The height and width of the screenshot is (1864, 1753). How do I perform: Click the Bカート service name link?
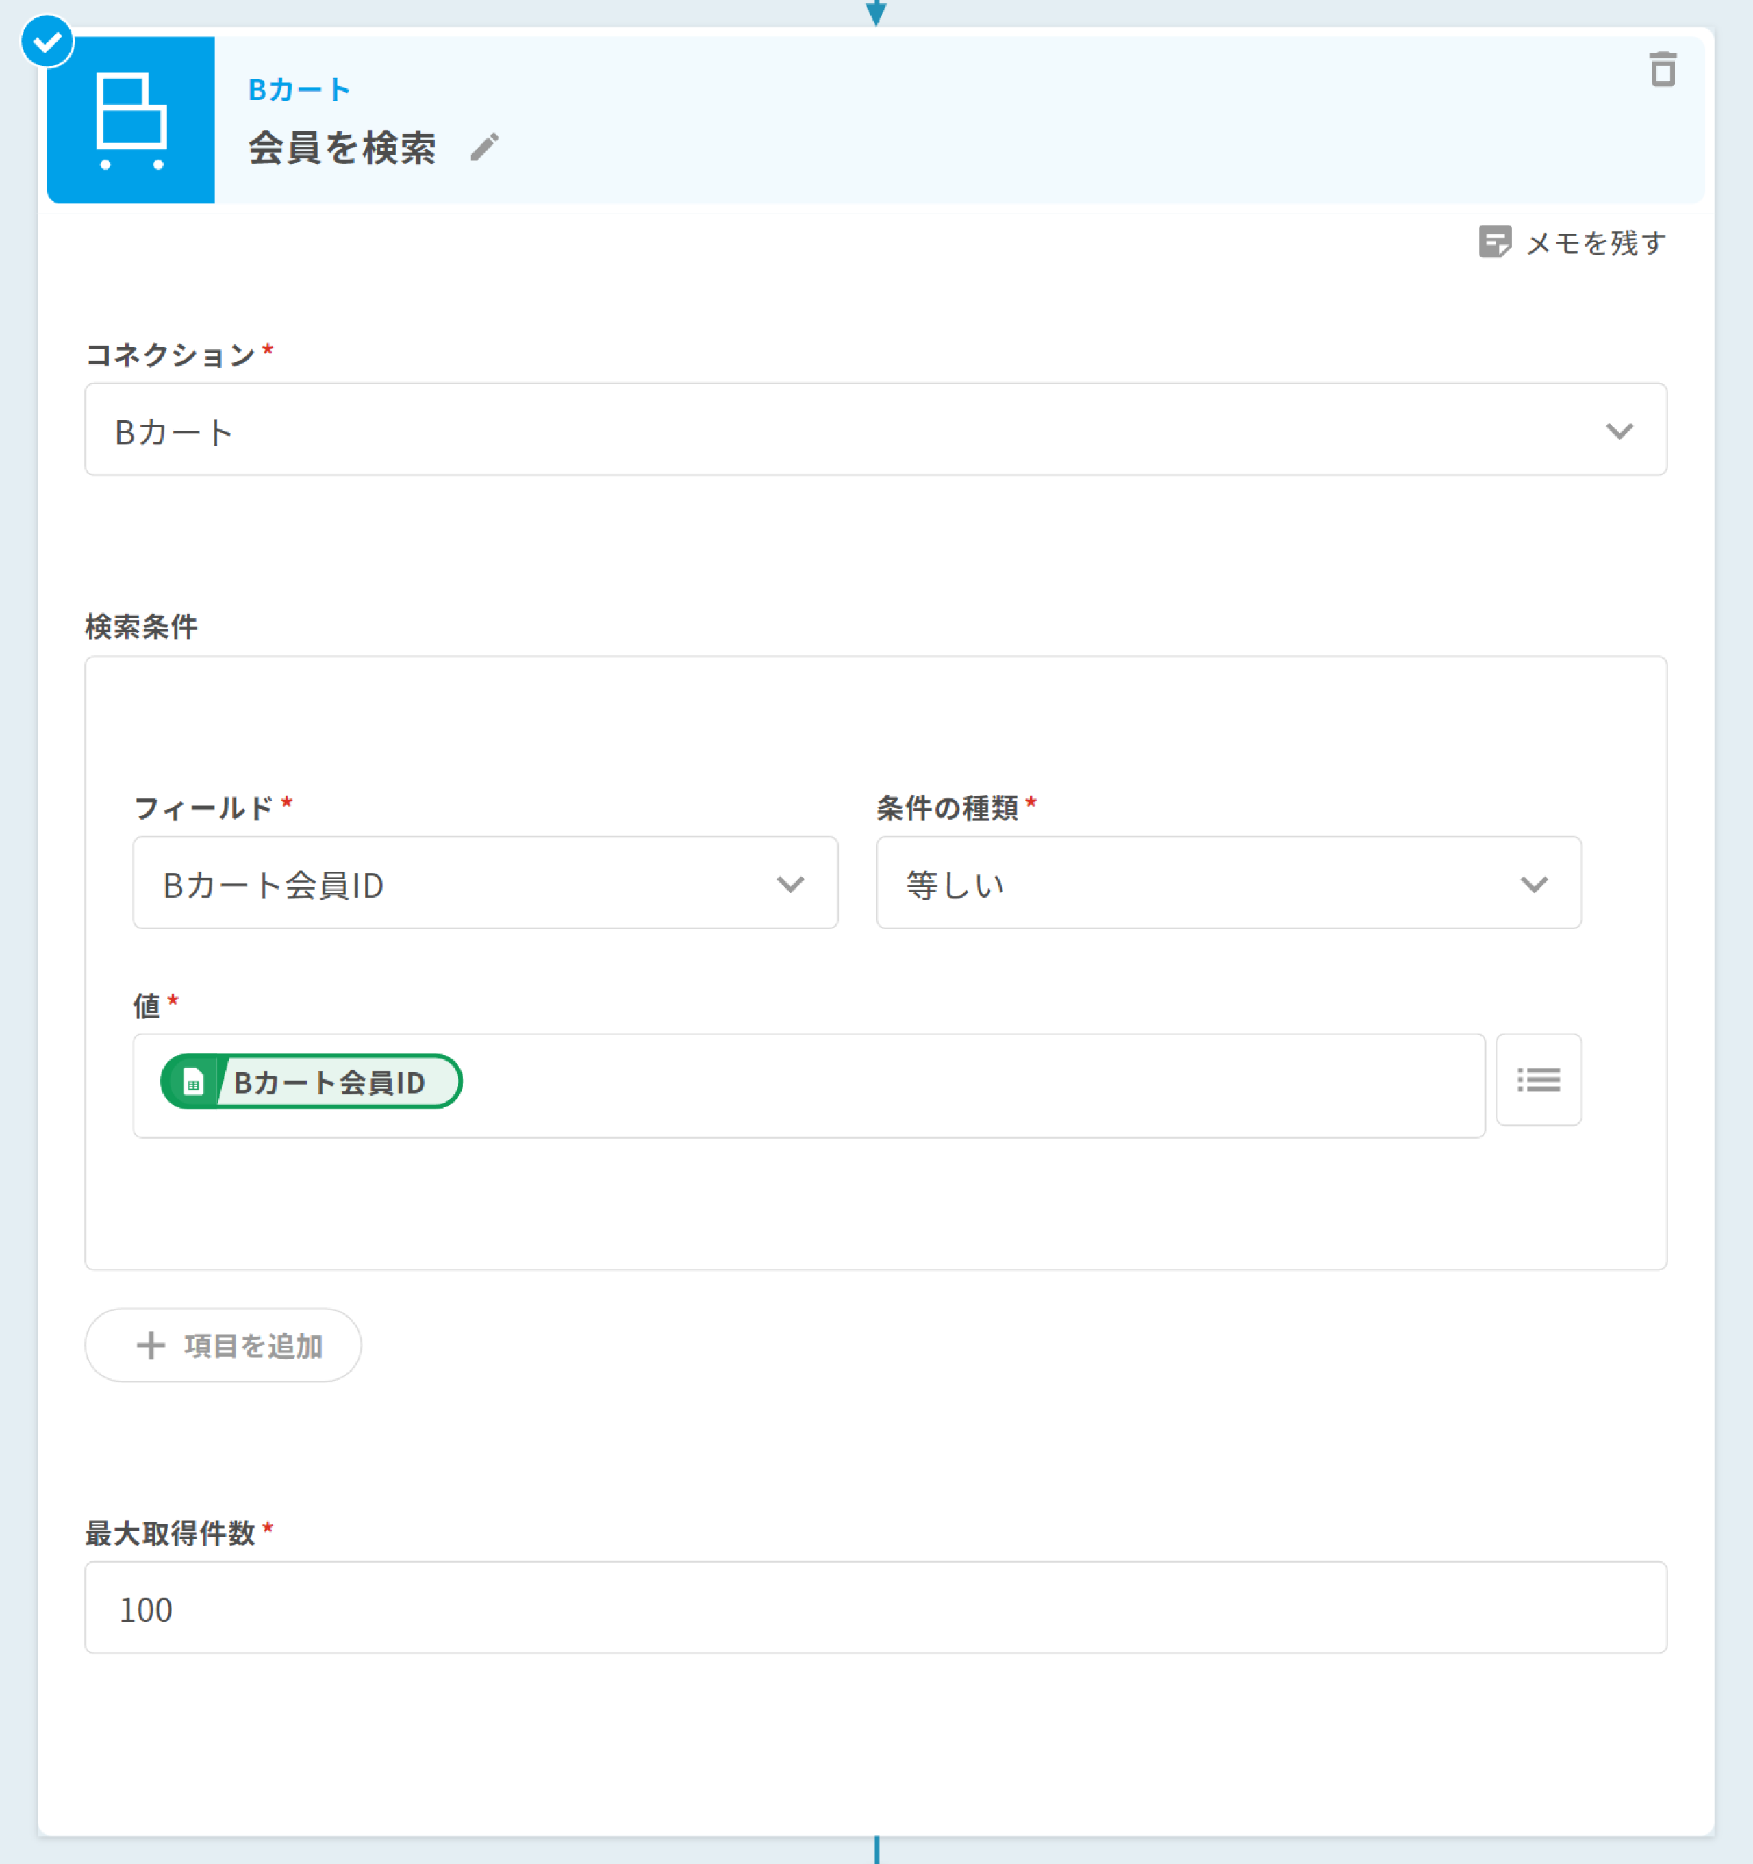point(299,90)
